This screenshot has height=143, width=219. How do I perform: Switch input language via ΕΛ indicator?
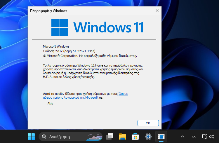tap(194, 137)
